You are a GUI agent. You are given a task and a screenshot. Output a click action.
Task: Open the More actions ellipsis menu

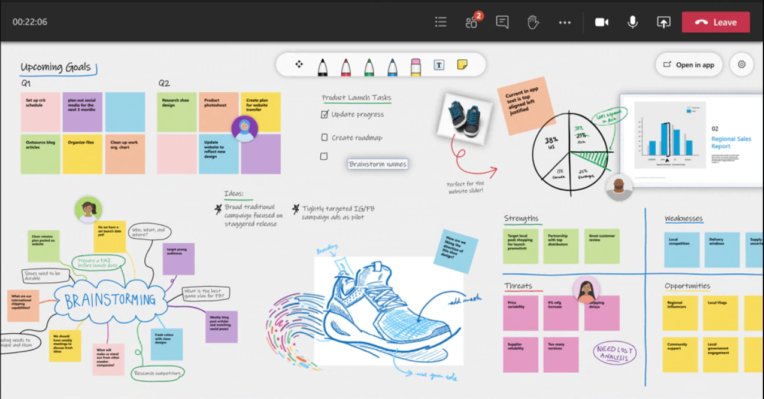coord(565,22)
